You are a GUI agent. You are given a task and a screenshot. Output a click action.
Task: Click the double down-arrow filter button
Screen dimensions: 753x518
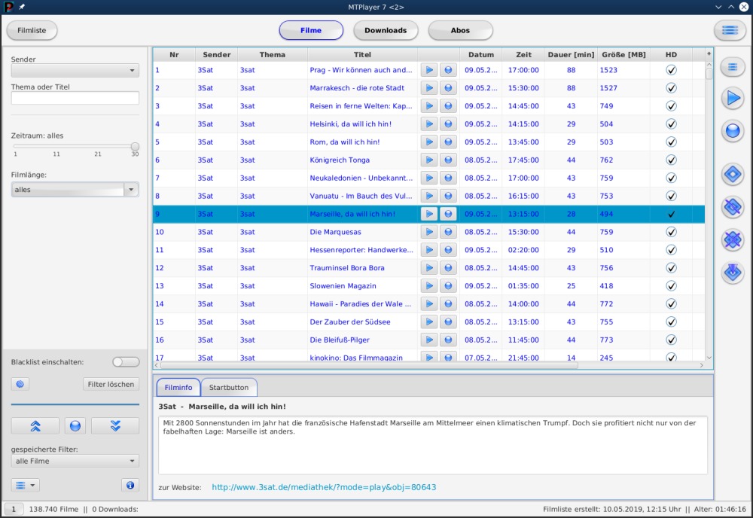pyautogui.click(x=115, y=426)
